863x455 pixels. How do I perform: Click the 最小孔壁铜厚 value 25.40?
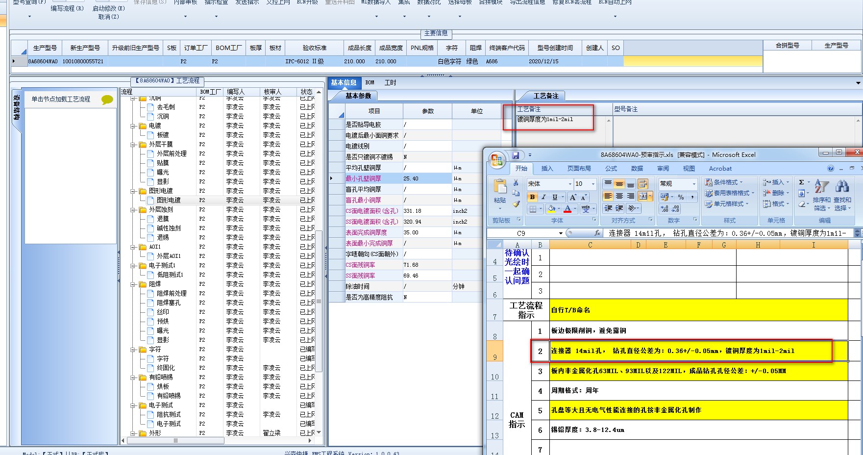(427, 178)
